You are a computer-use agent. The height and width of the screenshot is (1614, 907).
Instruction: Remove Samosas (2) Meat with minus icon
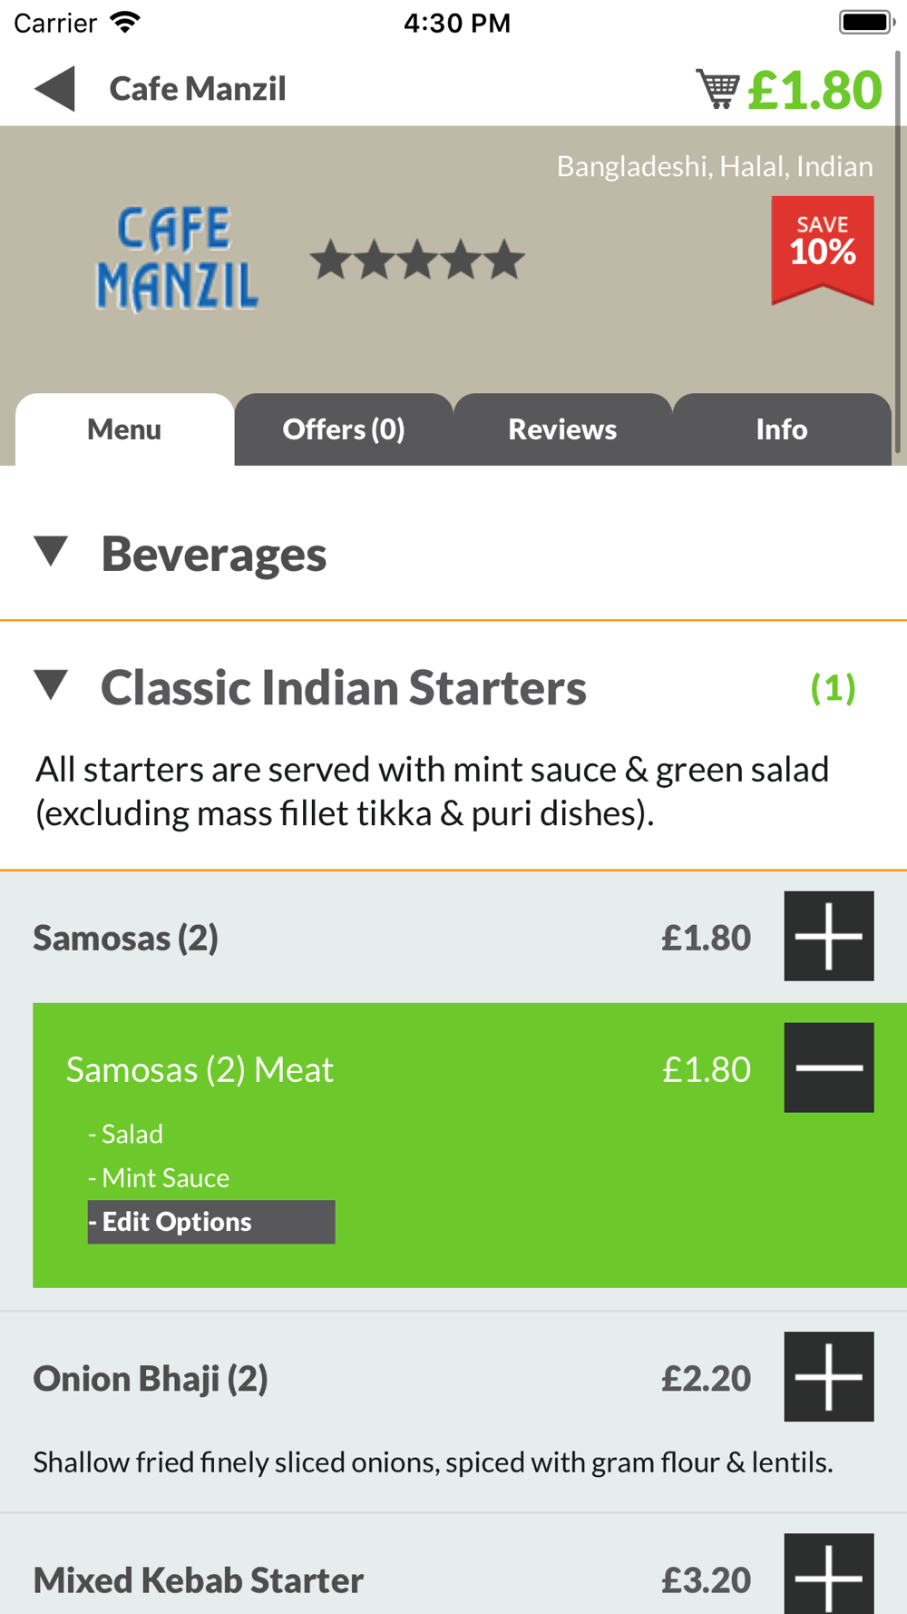(829, 1068)
